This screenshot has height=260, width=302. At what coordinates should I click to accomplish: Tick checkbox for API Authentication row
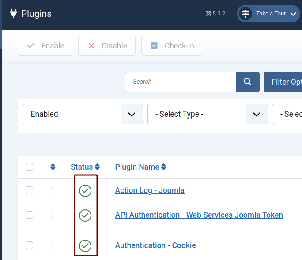(29, 215)
